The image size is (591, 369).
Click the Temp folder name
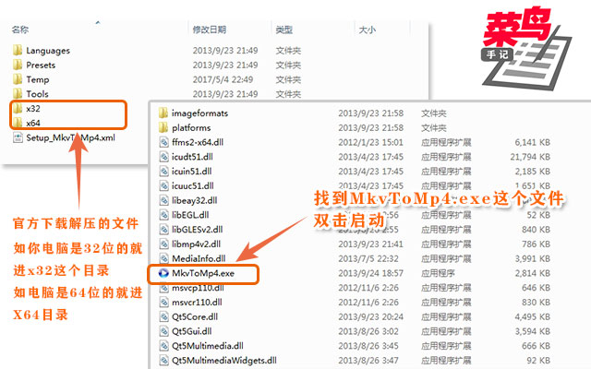tap(38, 79)
